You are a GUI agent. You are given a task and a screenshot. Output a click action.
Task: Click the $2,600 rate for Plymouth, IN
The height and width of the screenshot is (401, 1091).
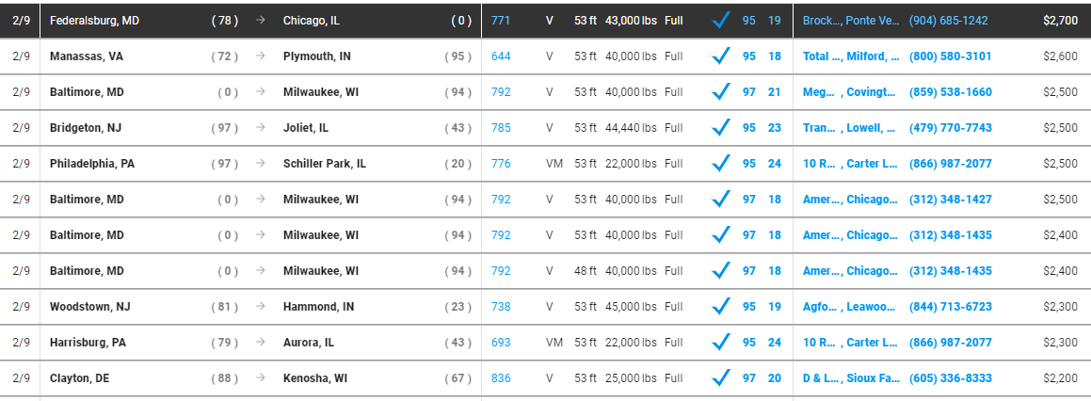click(1060, 56)
